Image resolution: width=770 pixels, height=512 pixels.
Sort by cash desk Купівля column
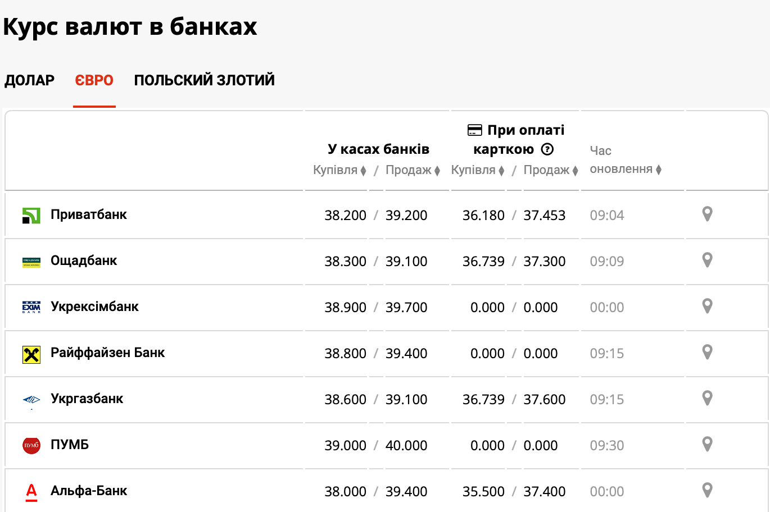(x=339, y=170)
